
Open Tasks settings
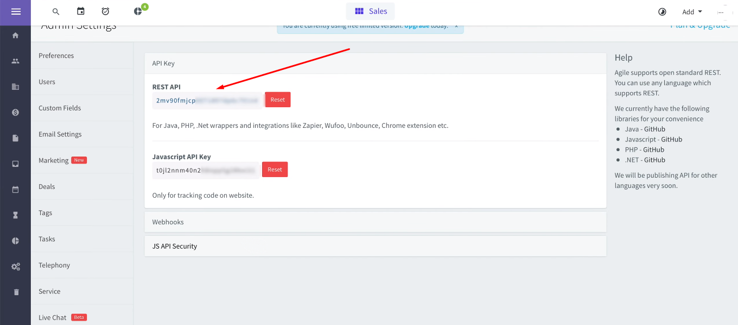82,239
